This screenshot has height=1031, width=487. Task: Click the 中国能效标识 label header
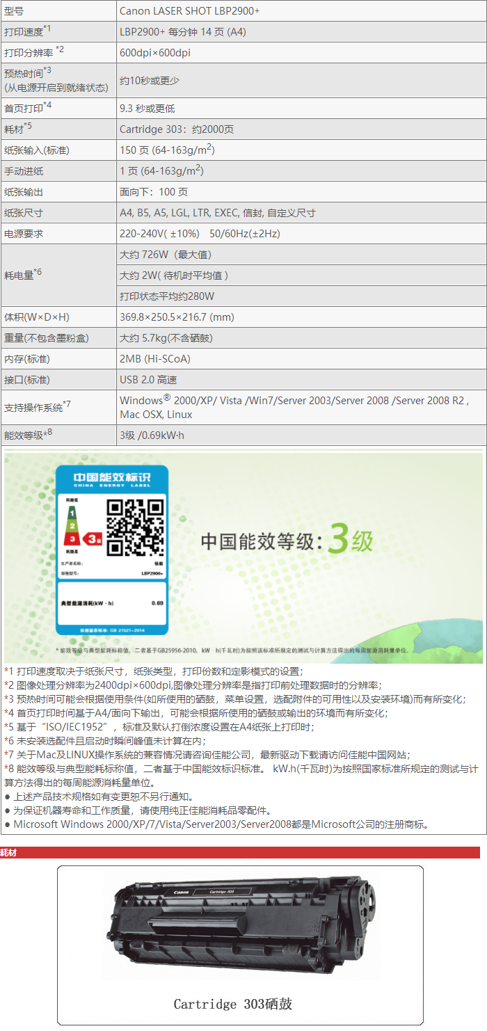[111, 479]
